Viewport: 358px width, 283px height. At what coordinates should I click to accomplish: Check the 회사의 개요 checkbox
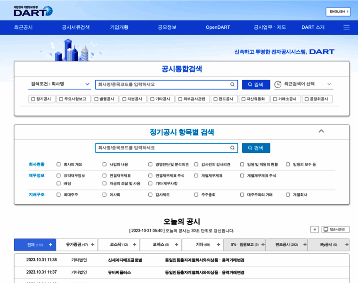click(59, 164)
